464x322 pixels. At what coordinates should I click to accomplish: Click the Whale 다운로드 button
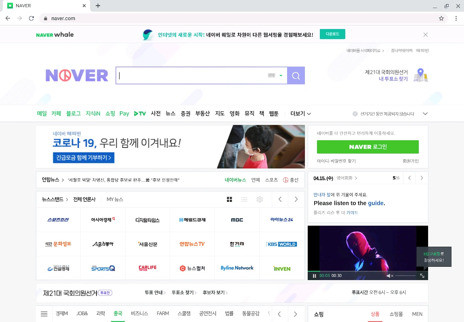tap(332, 34)
